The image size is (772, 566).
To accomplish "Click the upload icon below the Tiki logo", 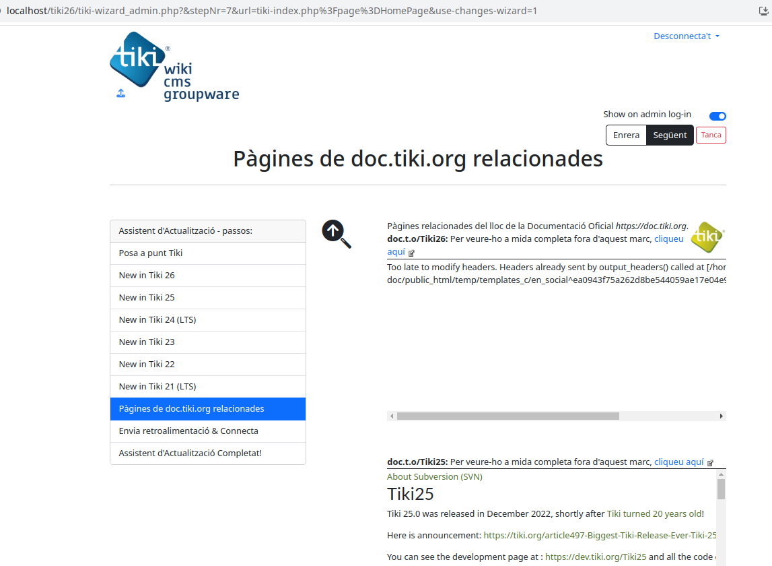I will (120, 93).
